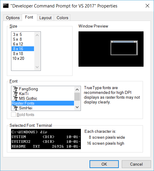The width and height of the screenshot is (154, 171).
Task: Go to the Colors tab
Action: click(62, 18)
